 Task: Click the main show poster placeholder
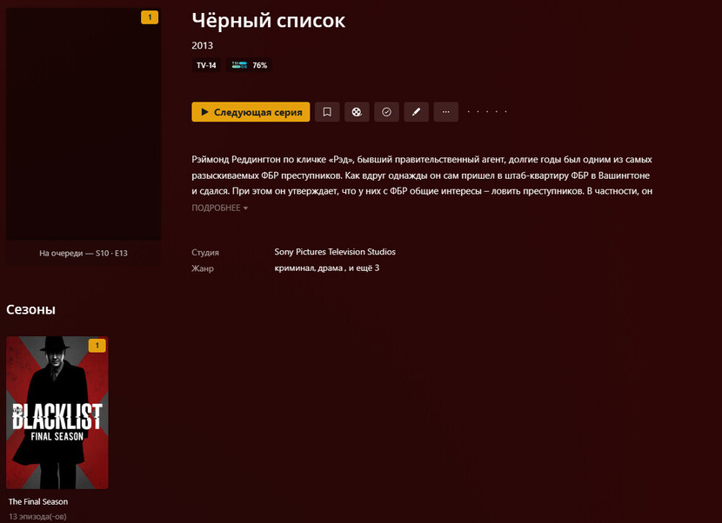[x=84, y=123]
